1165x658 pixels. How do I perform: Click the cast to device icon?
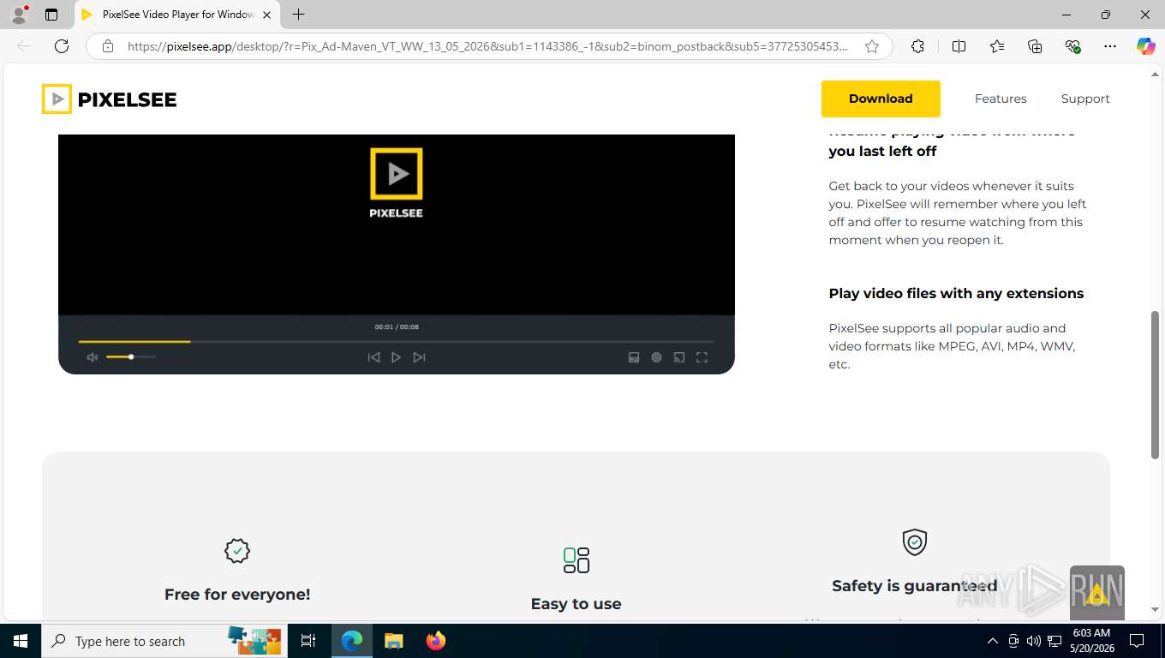tap(679, 357)
